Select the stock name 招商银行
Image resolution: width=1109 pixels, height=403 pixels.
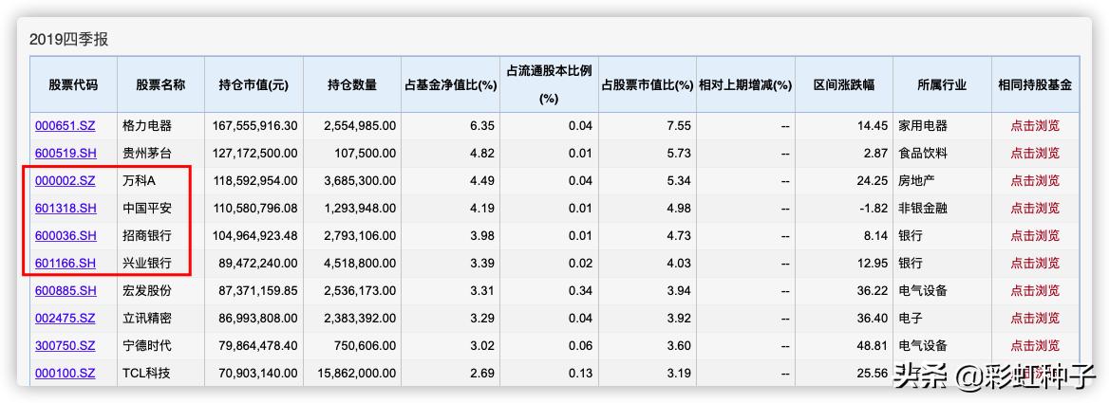pos(146,236)
